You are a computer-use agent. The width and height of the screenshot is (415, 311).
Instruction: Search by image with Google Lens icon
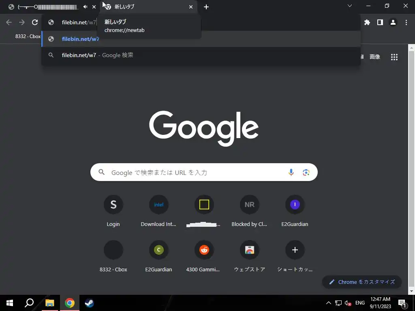(x=306, y=172)
